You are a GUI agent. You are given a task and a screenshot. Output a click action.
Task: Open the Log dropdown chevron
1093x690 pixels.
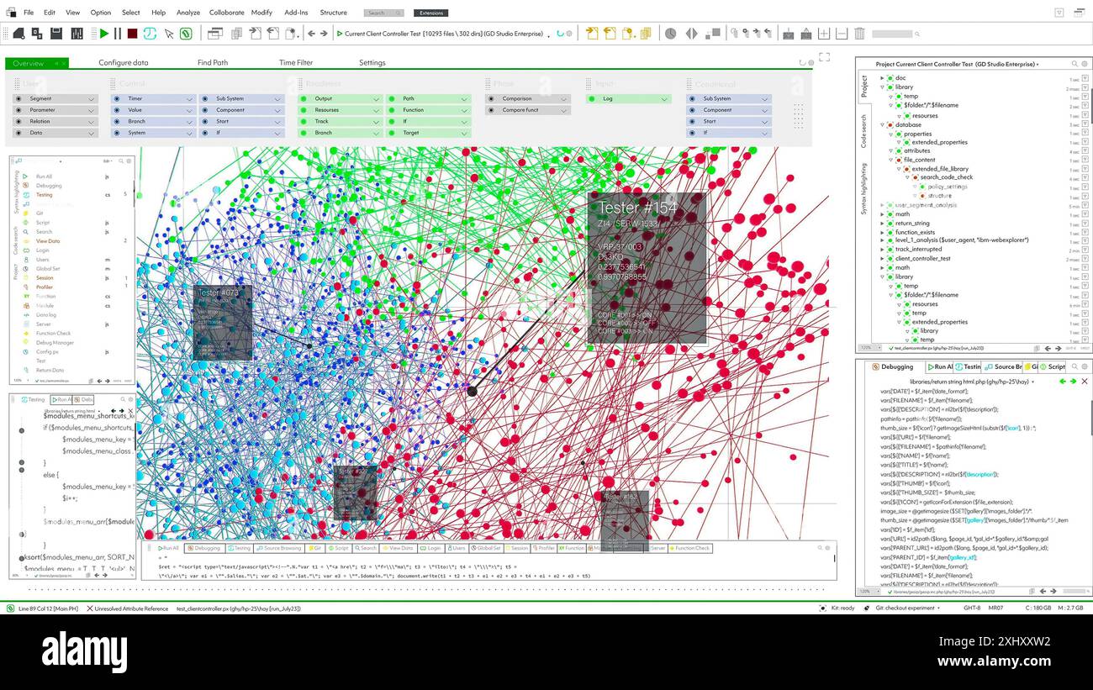point(665,99)
